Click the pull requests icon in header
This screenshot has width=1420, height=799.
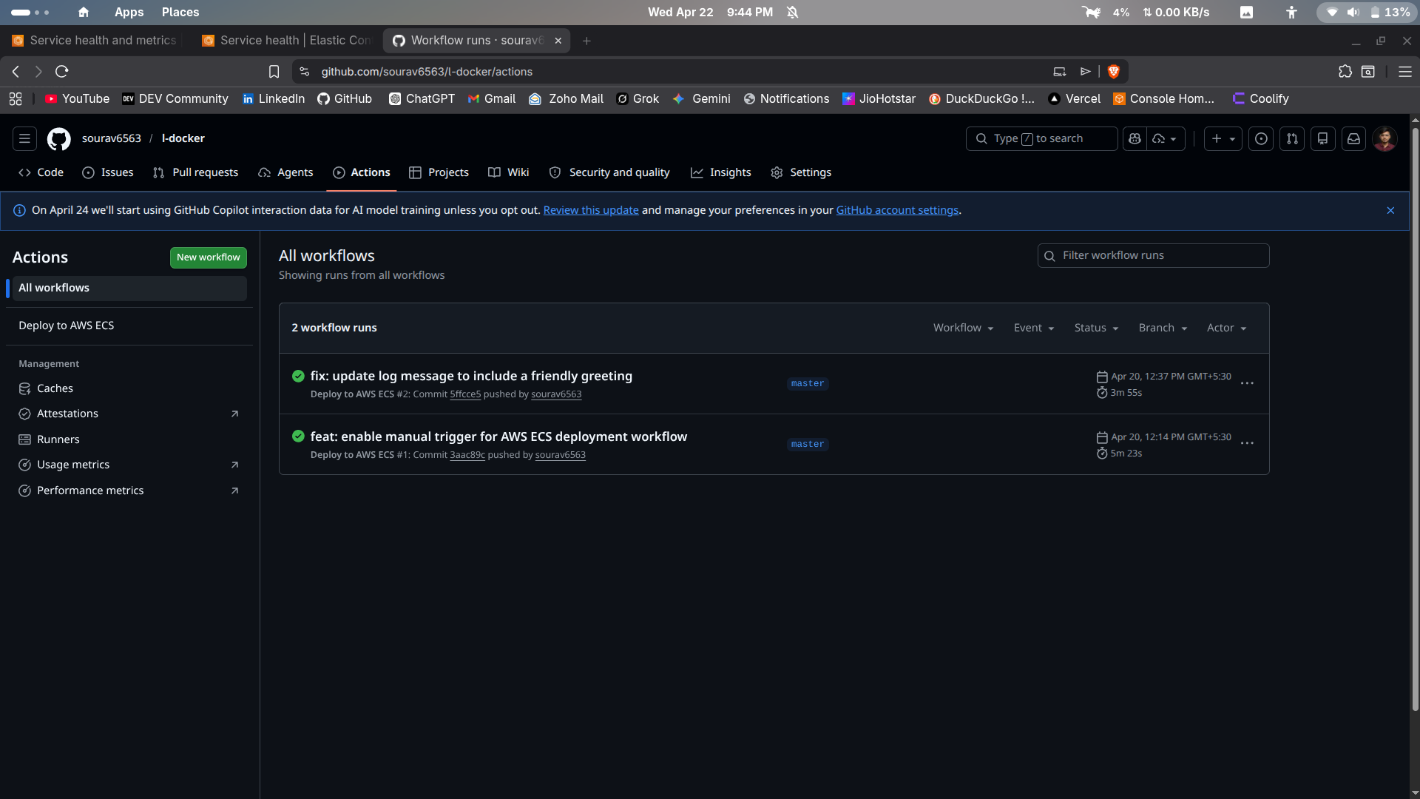pyautogui.click(x=1292, y=138)
